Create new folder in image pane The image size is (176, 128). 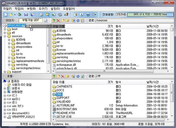point(63,21)
